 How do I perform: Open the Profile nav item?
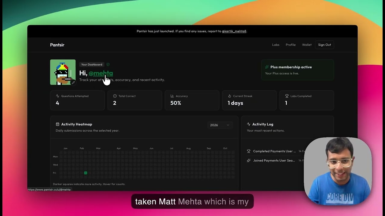(x=291, y=45)
